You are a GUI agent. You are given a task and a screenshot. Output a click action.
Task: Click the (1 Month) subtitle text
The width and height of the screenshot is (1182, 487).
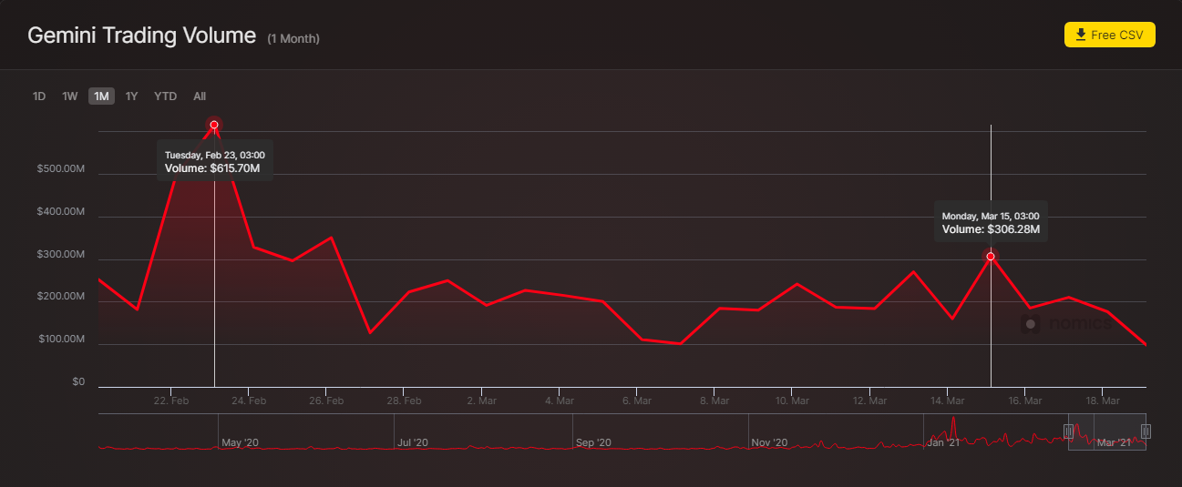point(293,38)
